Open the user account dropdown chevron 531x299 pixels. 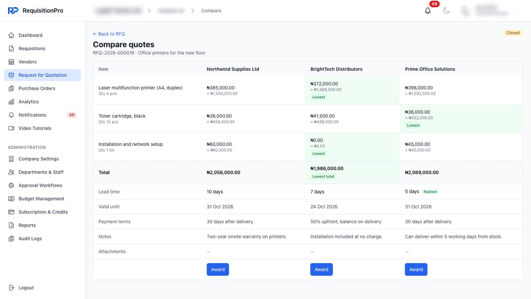coord(516,11)
